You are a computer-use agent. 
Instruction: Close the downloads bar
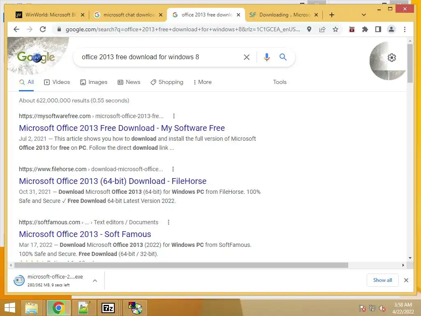click(406, 280)
